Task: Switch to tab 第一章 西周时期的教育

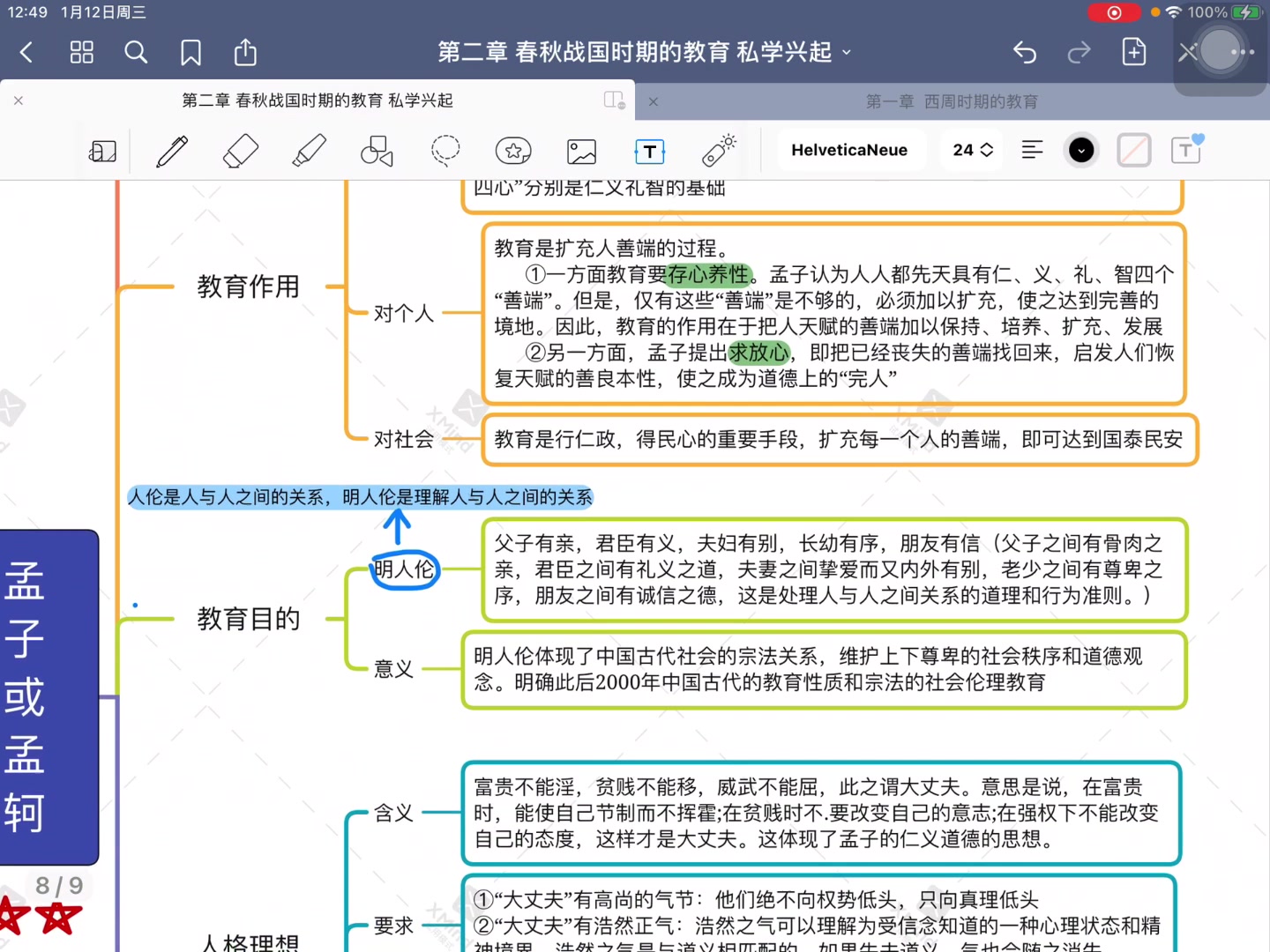Action: [952, 101]
